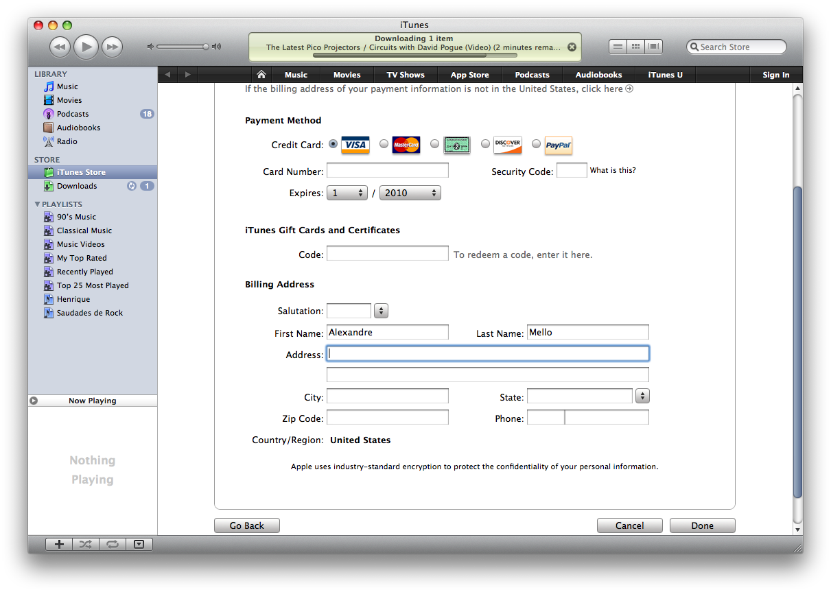This screenshot has width=831, height=592.
Task: Click the next track fast-forward button
Action: point(112,47)
